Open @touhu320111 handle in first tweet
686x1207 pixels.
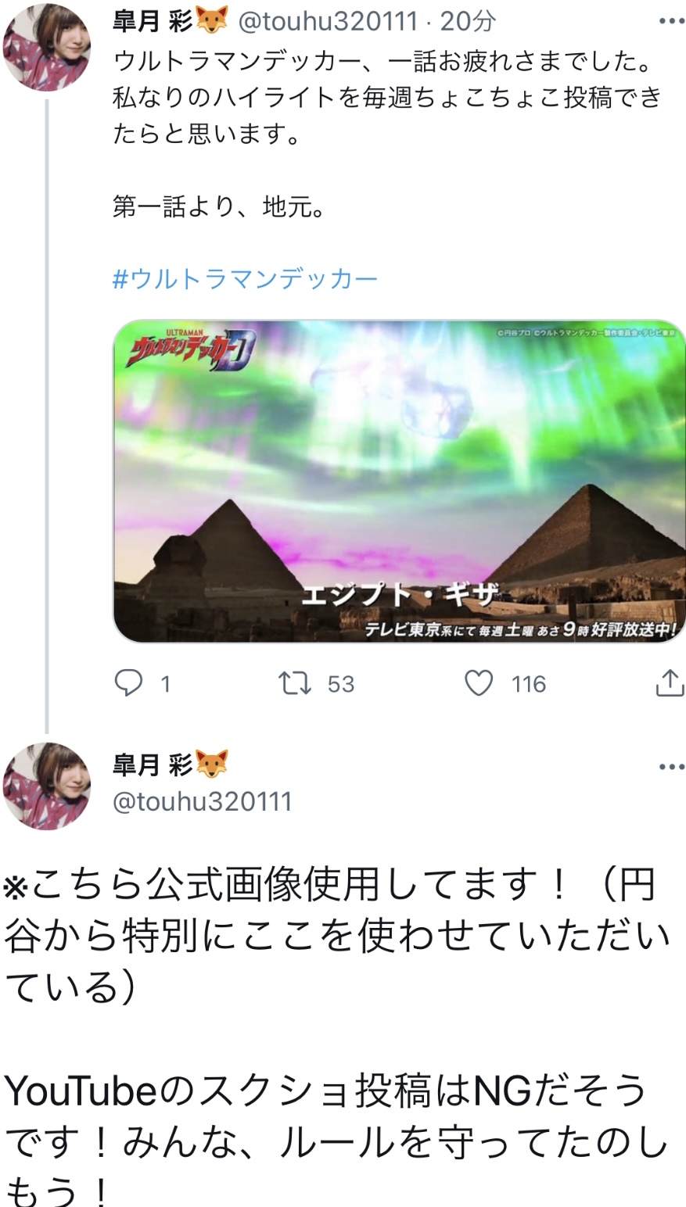click(x=329, y=21)
